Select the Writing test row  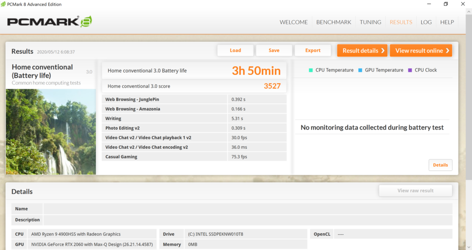(x=194, y=119)
